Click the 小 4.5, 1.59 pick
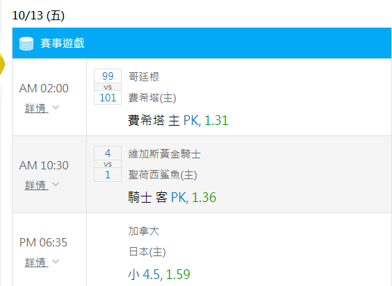The image size is (392, 286). (159, 274)
